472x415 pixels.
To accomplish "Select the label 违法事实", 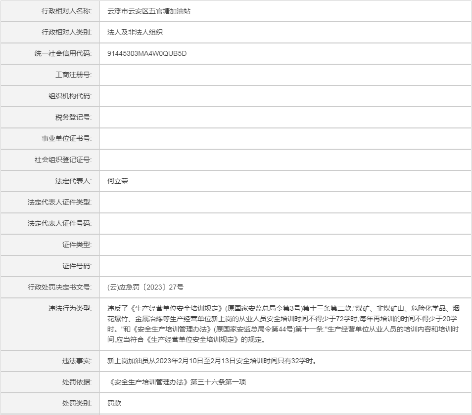I will coord(77,361).
